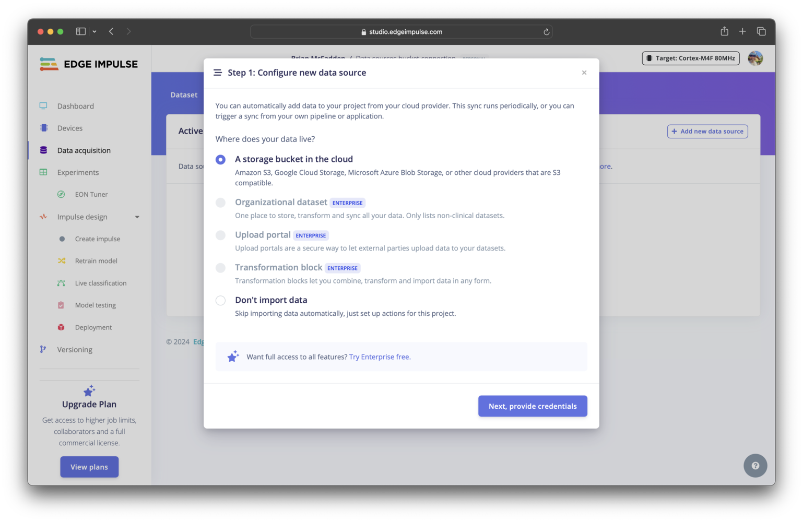Click the Dashboard monitor icon

point(43,106)
